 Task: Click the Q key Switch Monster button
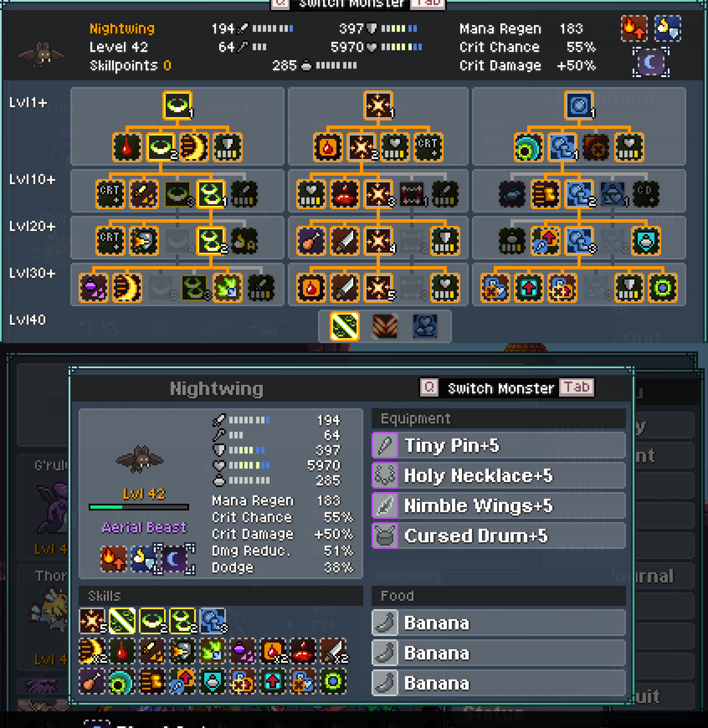[429, 387]
